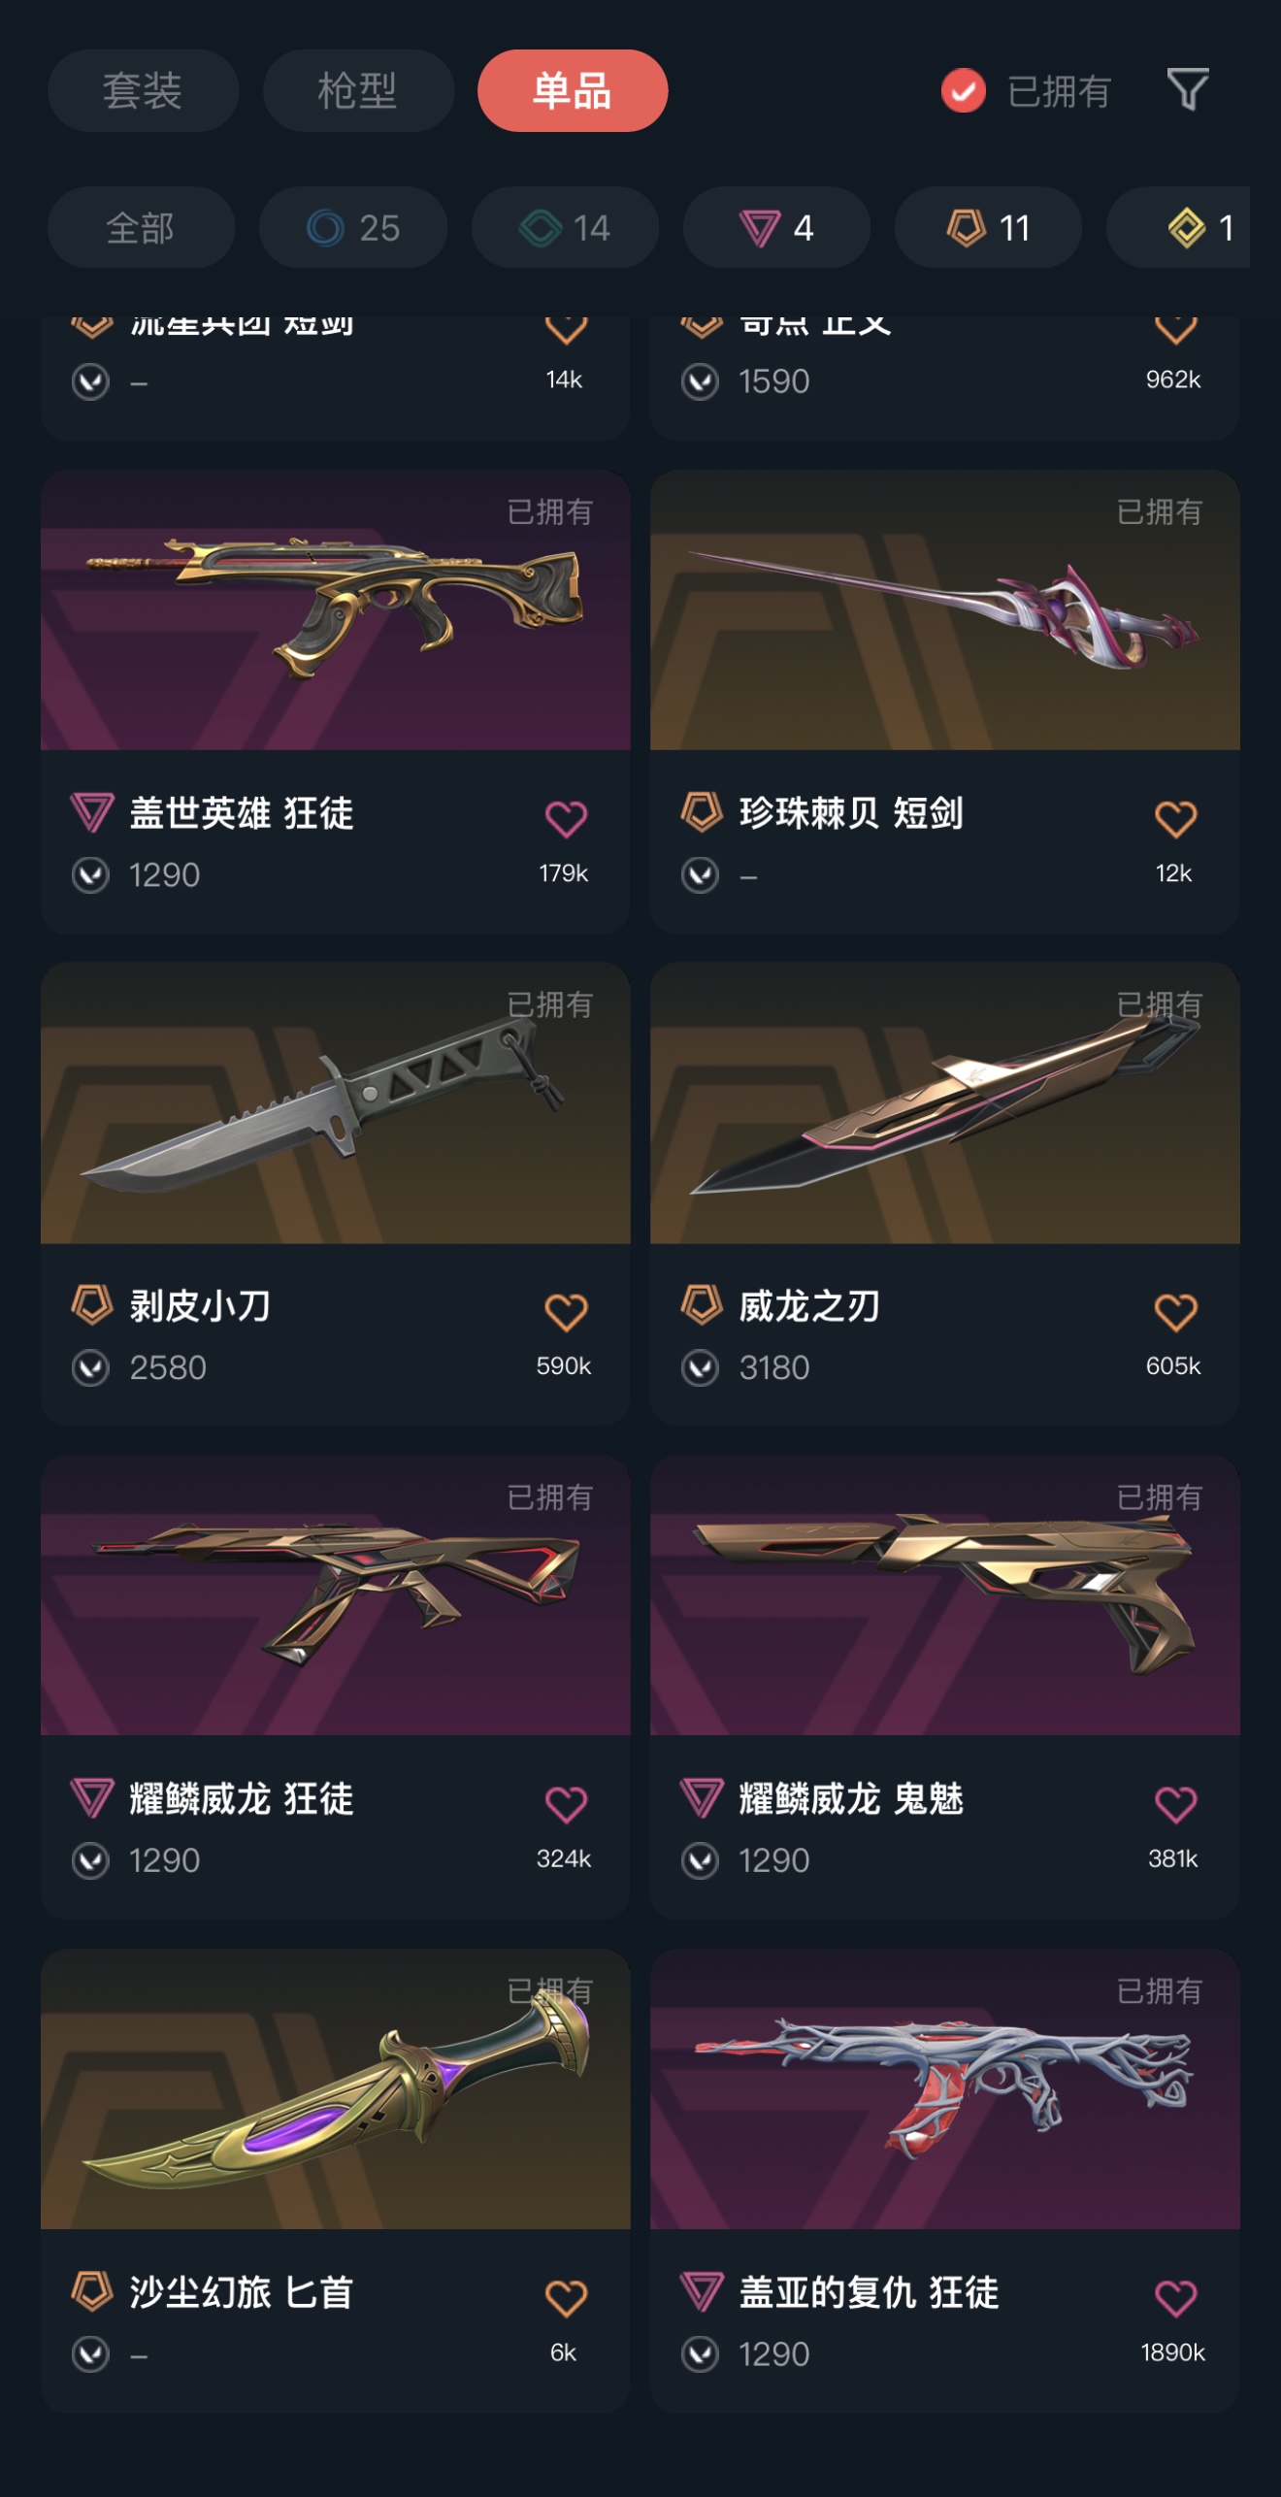Filter by pink triangle tier 4
Viewport: 1281px width, 2497px height.
[776, 228]
